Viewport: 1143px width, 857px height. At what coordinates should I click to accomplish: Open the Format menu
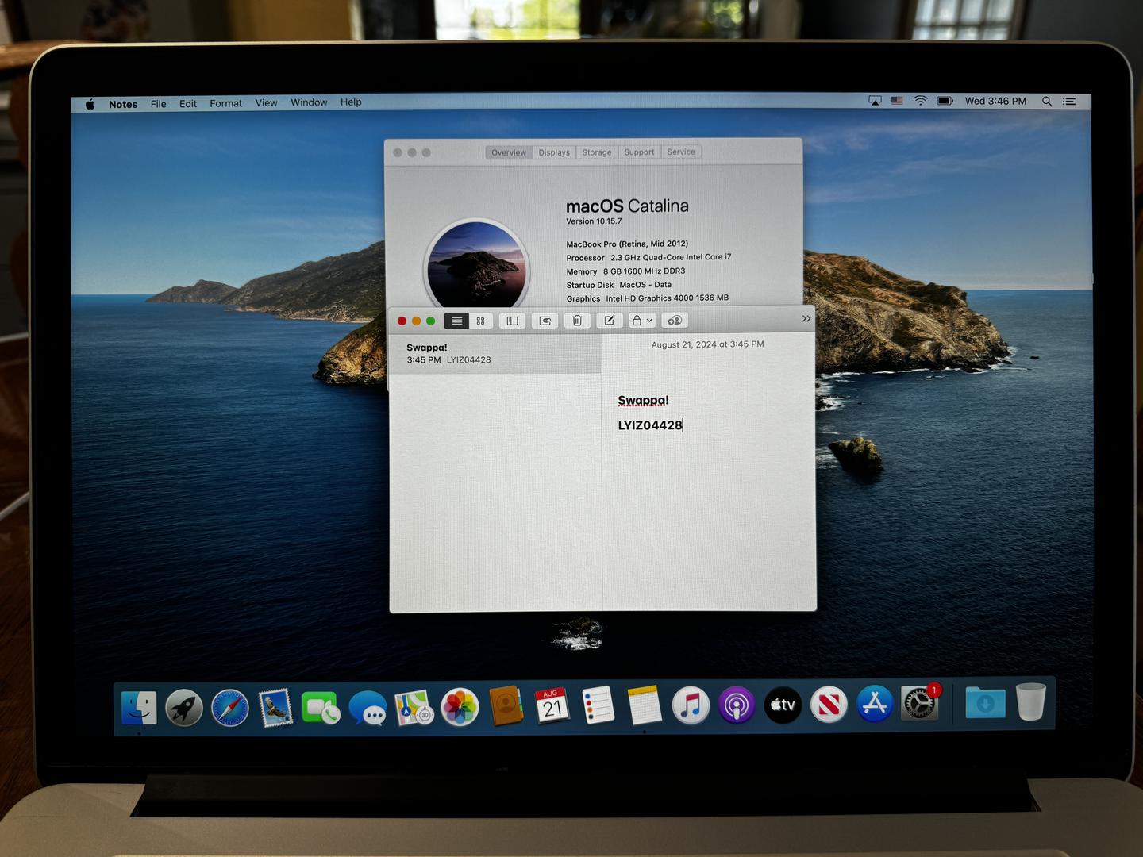226,103
